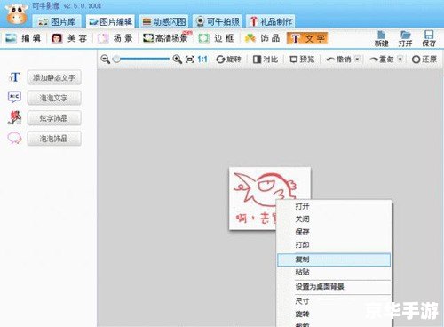Expand the 重做 redo history dropdown arrow
The height and width of the screenshot is (327, 444).
coord(400,59)
